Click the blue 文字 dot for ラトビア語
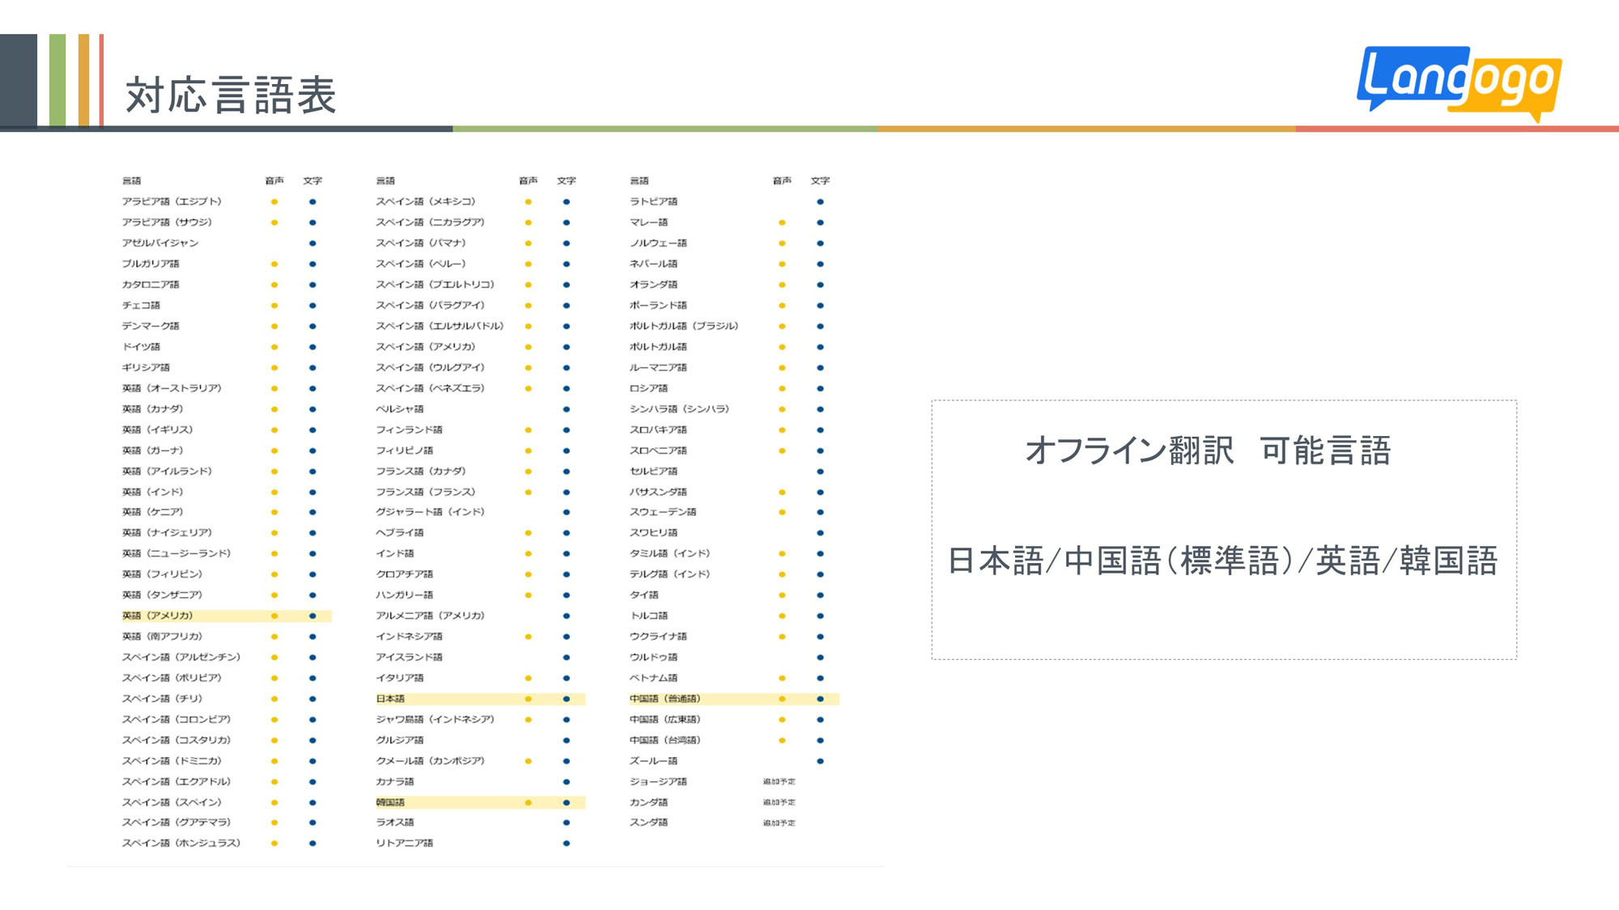Image resolution: width=1619 pixels, height=910 pixels. [x=820, y=201]
